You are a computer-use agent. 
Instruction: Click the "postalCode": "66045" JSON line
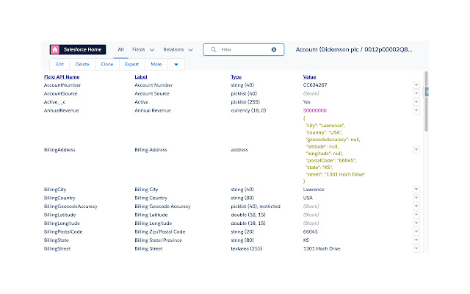330,160
